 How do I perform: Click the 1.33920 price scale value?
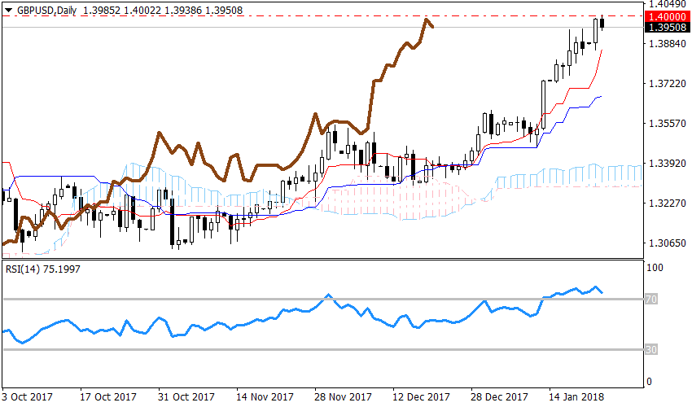tap(668, 164)
